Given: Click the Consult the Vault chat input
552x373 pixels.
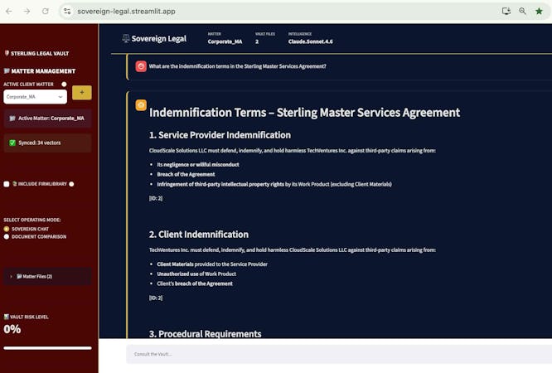Looking at the screenshot, I should (339, 354).
